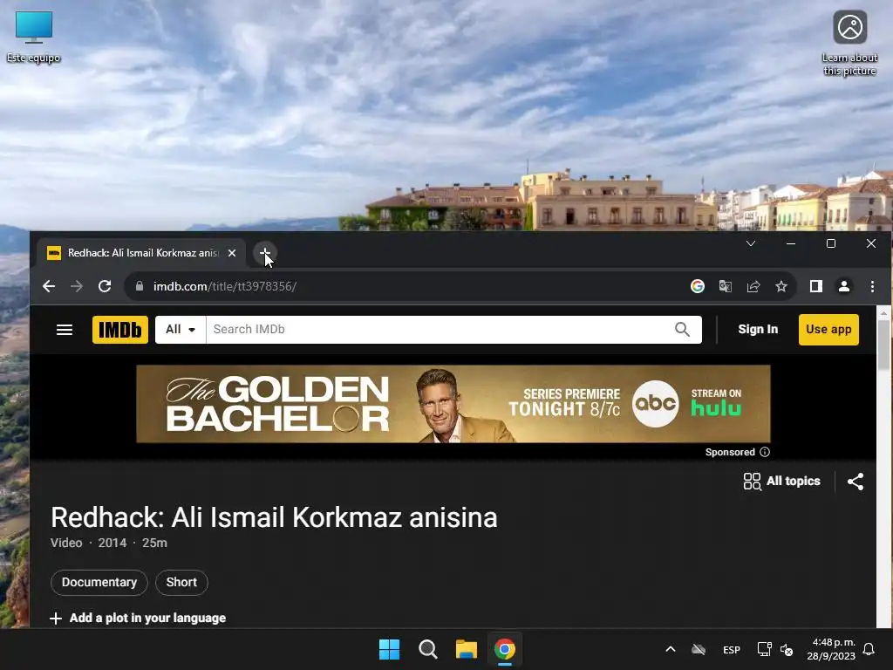Click the ESP language indicator
The width and height of the screenshot is (893, 670).
pyautogui.click(x=732, y=649)
